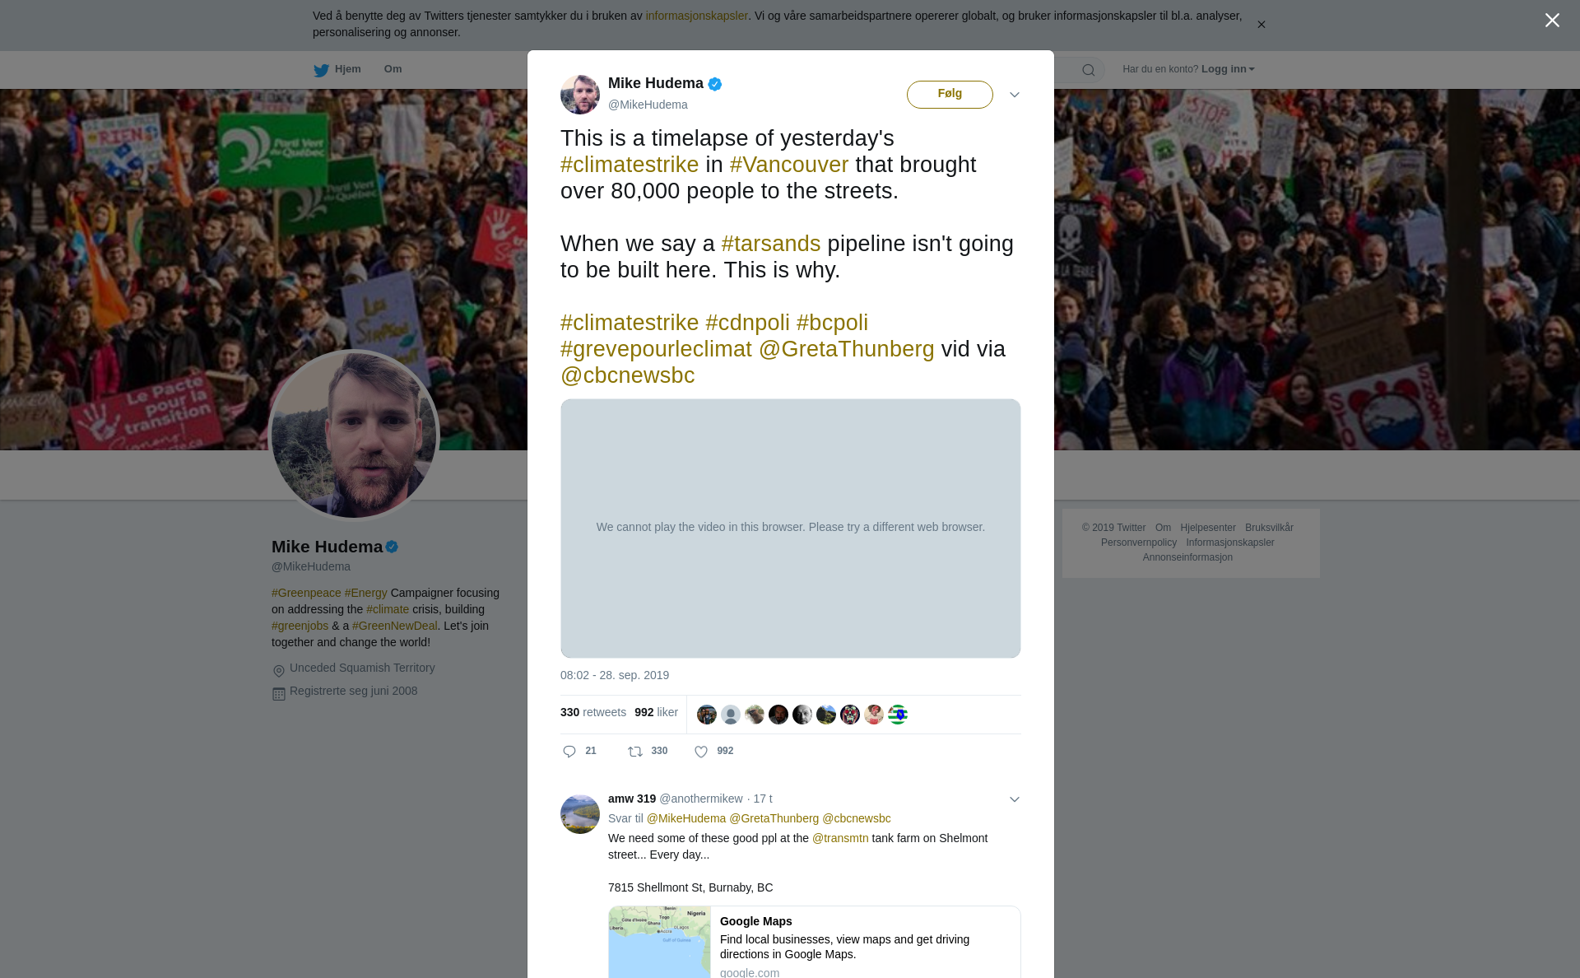Open the #Vancouver hashtag link
This screenshot has width=1580, height=978.
tap(789, 165)
